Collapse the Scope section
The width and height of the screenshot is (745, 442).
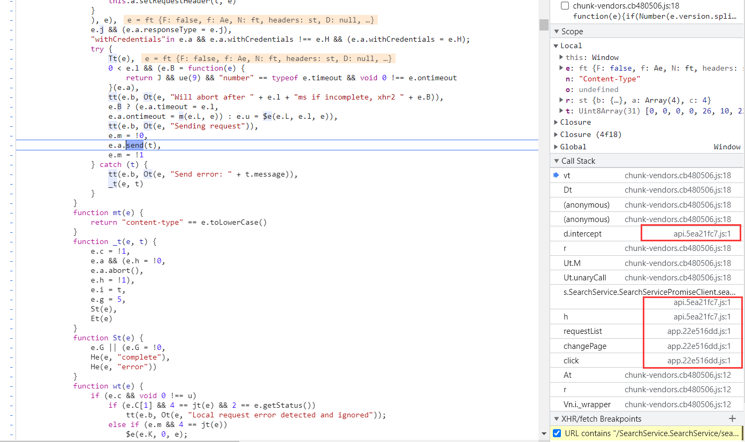point(556,32)
